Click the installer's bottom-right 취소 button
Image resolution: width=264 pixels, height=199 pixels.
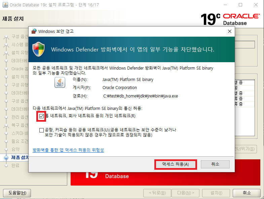tap(247, 193)
